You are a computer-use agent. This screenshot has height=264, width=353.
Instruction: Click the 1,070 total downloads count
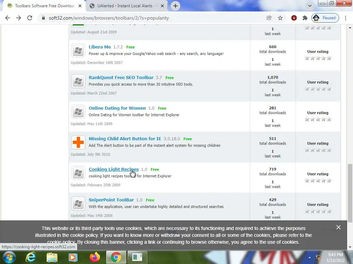tap(273, 77)
